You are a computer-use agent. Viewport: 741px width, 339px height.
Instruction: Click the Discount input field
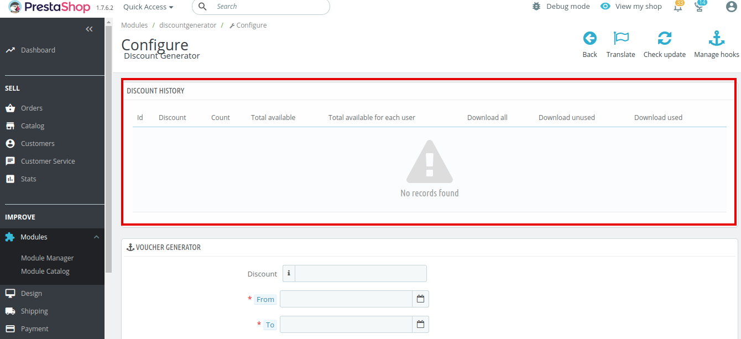pyautogui.click(x=361, y=274)
